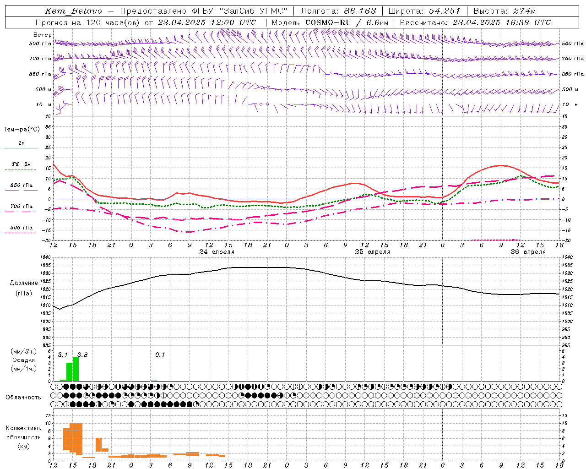Click the 0.1 precipitation value
This screenshot has height=469, width=586.
(160, 355)
